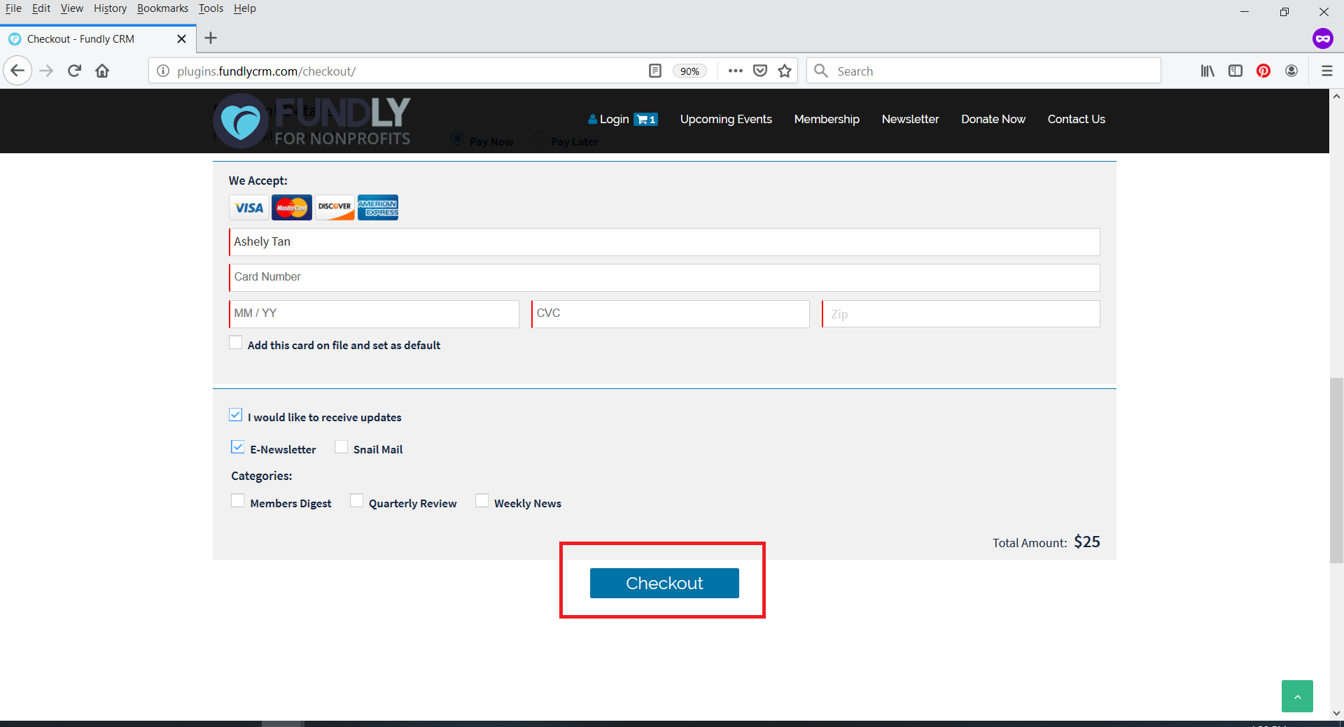Image resolution: width=1344 pixels, height=727 pixels.
Task: Click the MasterCard logo
Action: tap(292, 207)
